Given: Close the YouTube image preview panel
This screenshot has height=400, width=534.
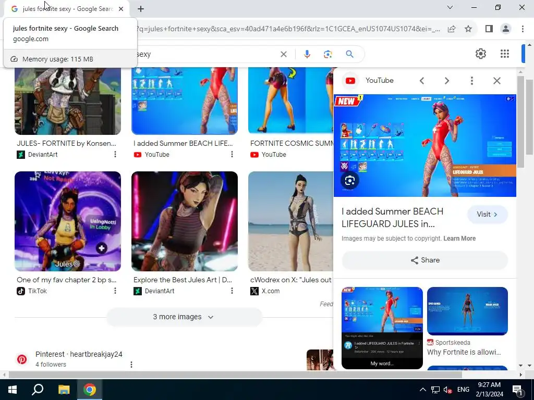Looking at the screenshot, I should point(497,81).
